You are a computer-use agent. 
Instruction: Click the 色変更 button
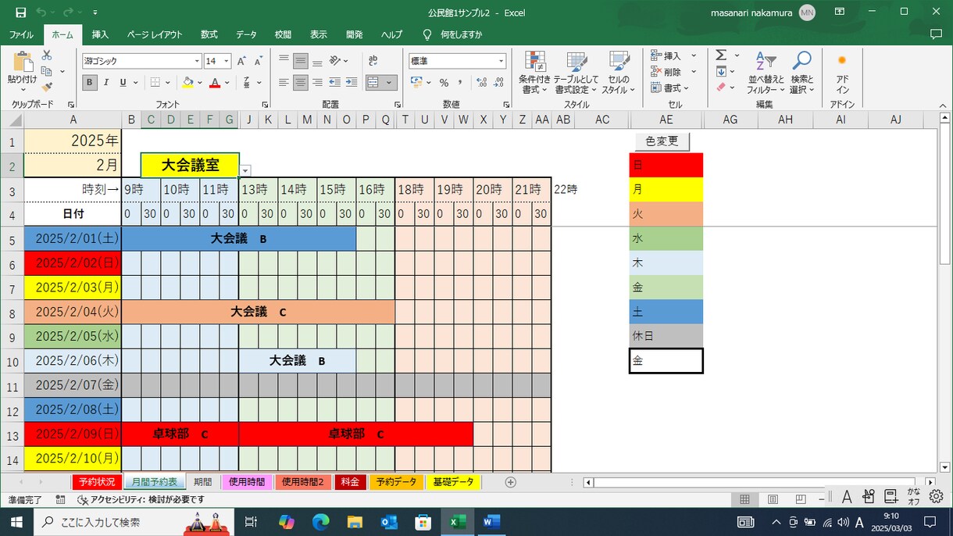[x=662, y=141]
